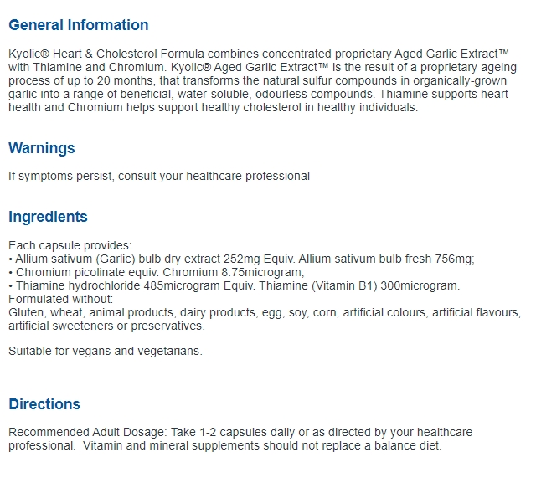This screenshot has width=536, height=483.
Task: Click the Warnings section heading
Action: click(42, 148)
